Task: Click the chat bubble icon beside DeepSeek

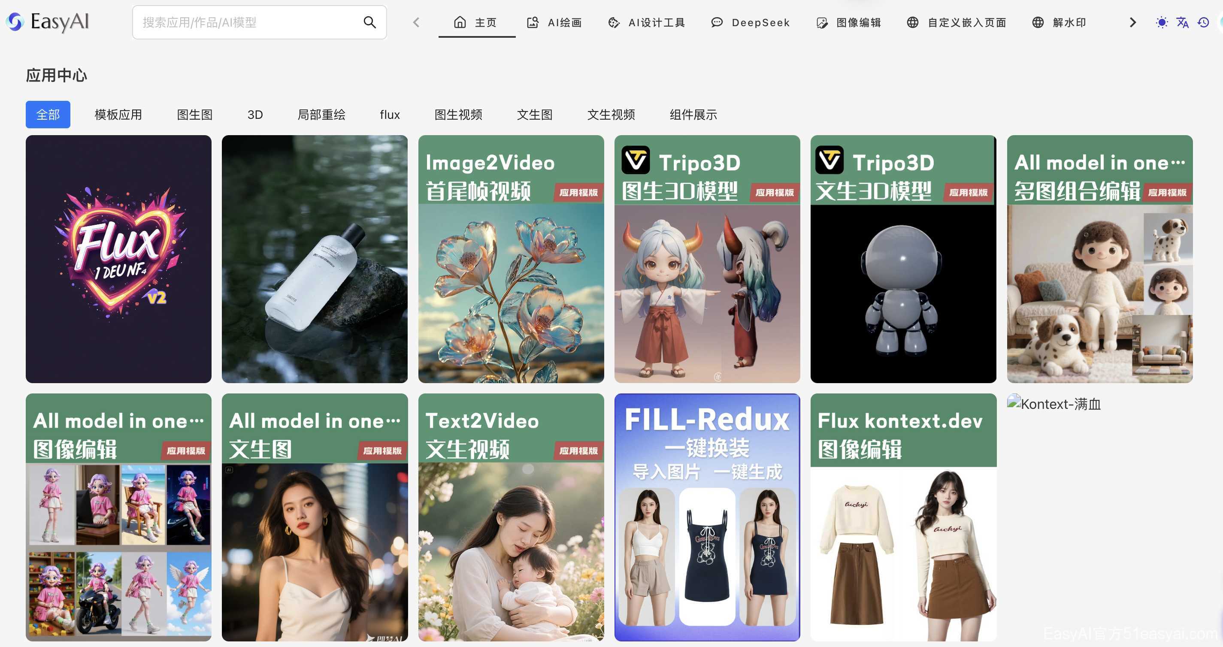Action: coord(717,22)
